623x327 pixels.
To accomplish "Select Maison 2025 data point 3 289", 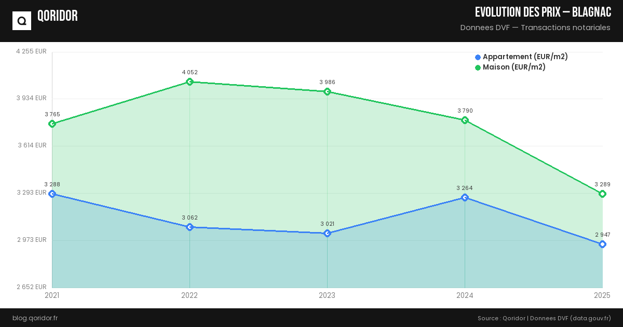I will point(602,194).
